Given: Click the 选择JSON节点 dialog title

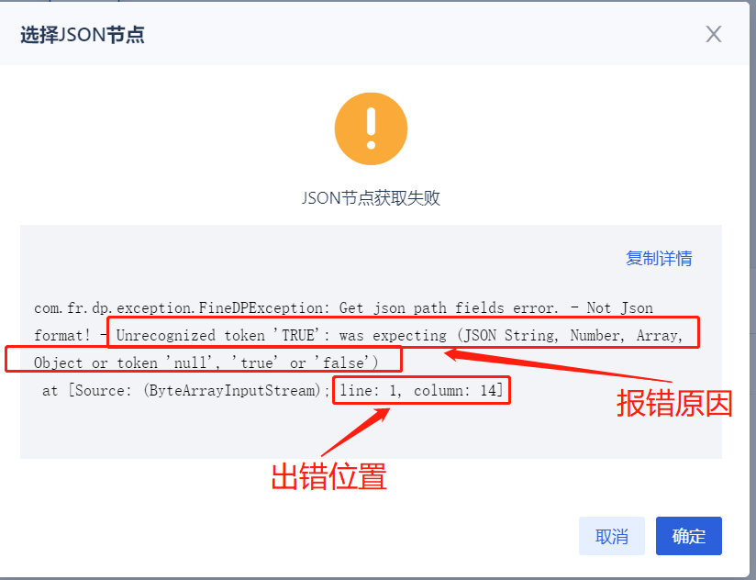Looking at the screenshot, I should point(83,35).
